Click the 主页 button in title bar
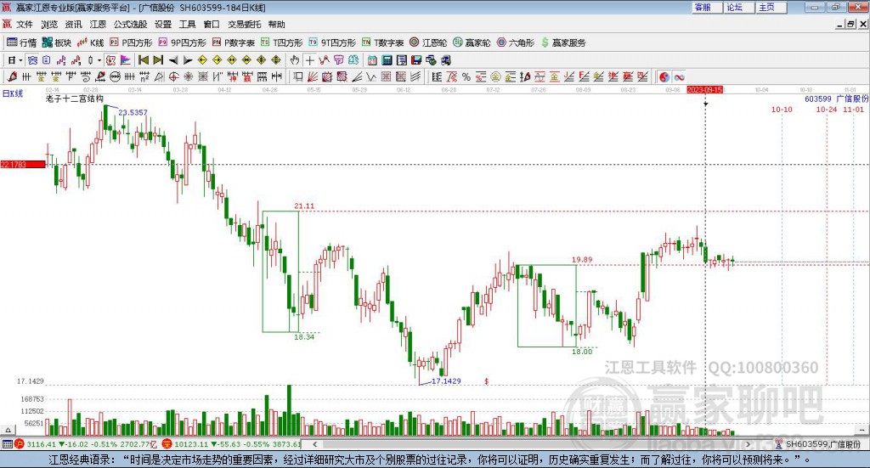 click(771, 7)
